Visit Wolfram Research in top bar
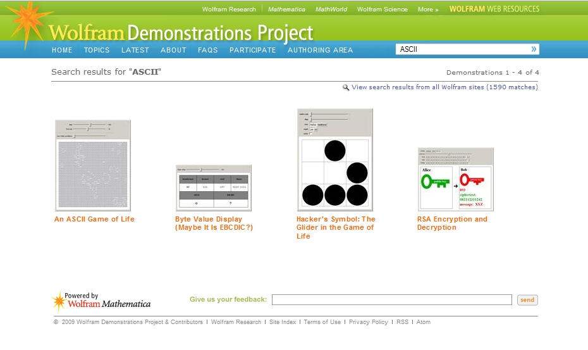This screenshot has height=350, width=588. pyautogui.click(x=229, y=9)
